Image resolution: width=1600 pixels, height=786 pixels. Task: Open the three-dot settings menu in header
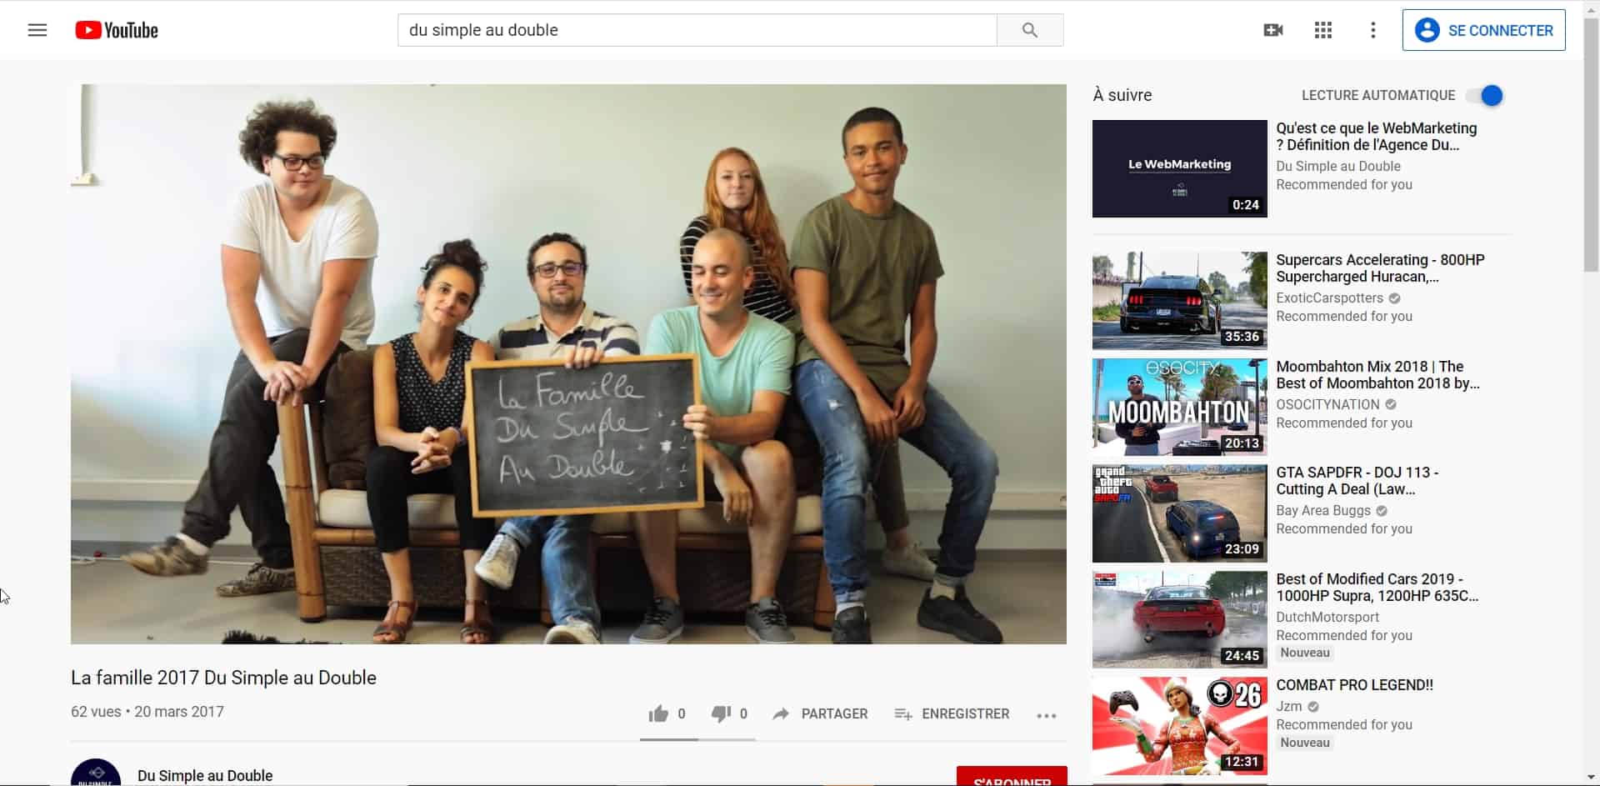pos(1372,31)
